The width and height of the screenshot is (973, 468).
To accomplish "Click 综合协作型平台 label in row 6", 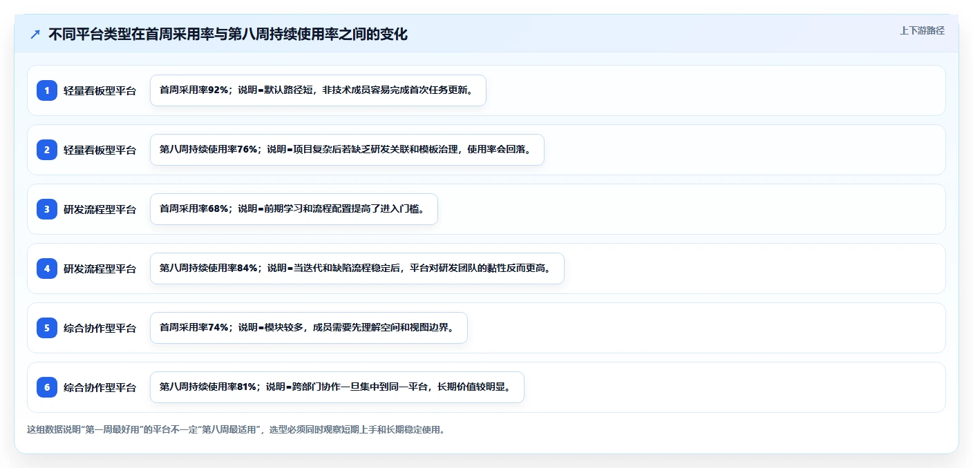I will (x=100, y=387).
